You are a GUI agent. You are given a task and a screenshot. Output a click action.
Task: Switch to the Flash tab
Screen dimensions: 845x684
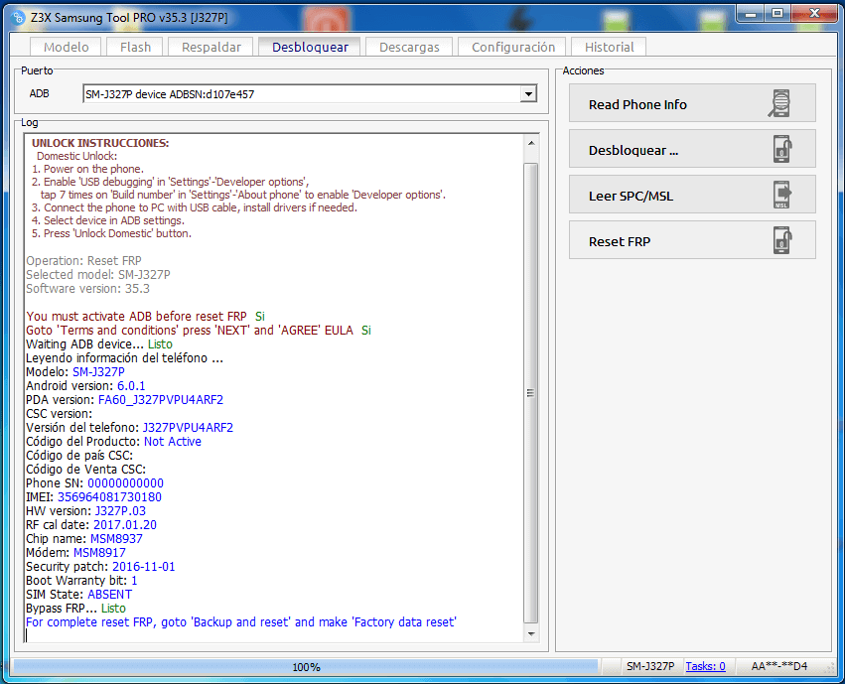(x=135, y=47)
